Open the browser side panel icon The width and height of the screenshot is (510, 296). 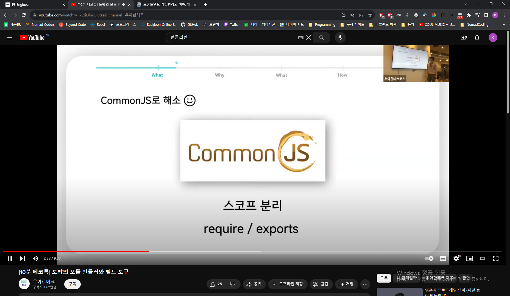(486, 15)
